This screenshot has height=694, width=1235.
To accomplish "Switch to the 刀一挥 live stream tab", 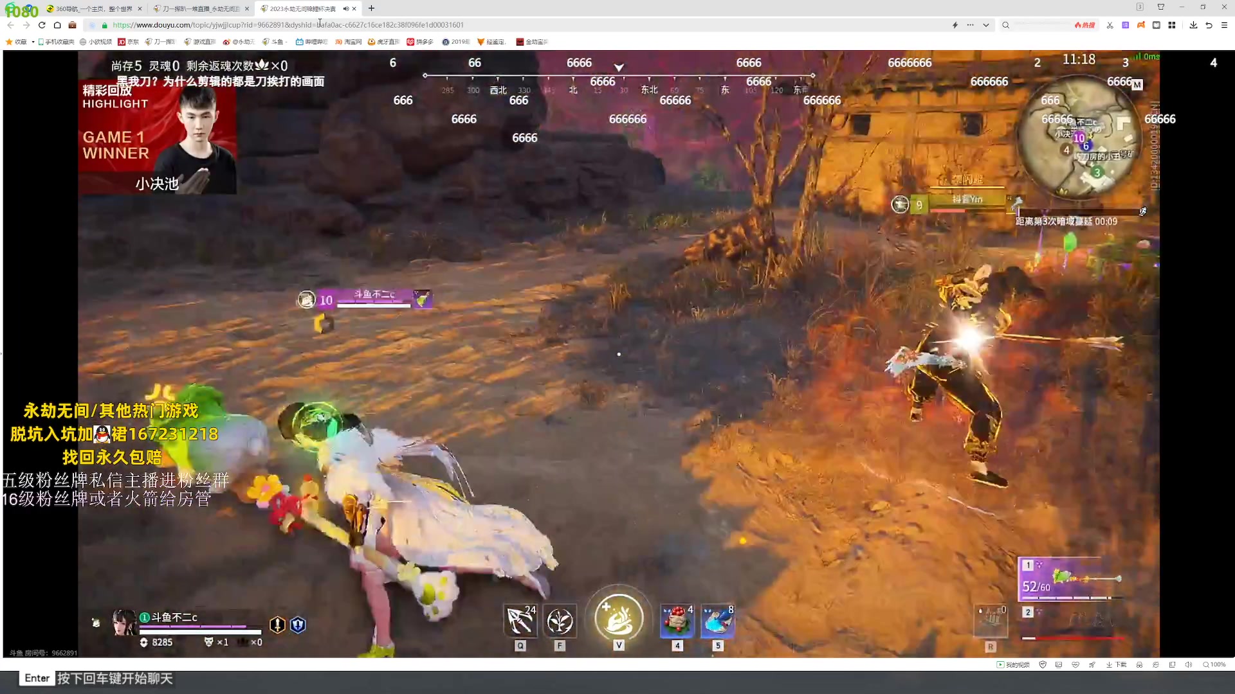I will point(201,8).
